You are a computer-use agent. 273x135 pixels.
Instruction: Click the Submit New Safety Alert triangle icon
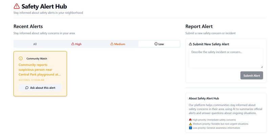[x=190, y=44]
